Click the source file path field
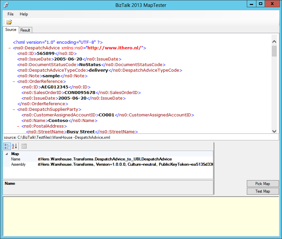 coord(141,137)
